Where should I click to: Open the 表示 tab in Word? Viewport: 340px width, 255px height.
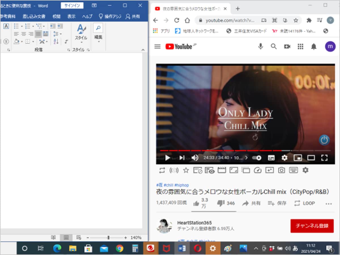71,16
